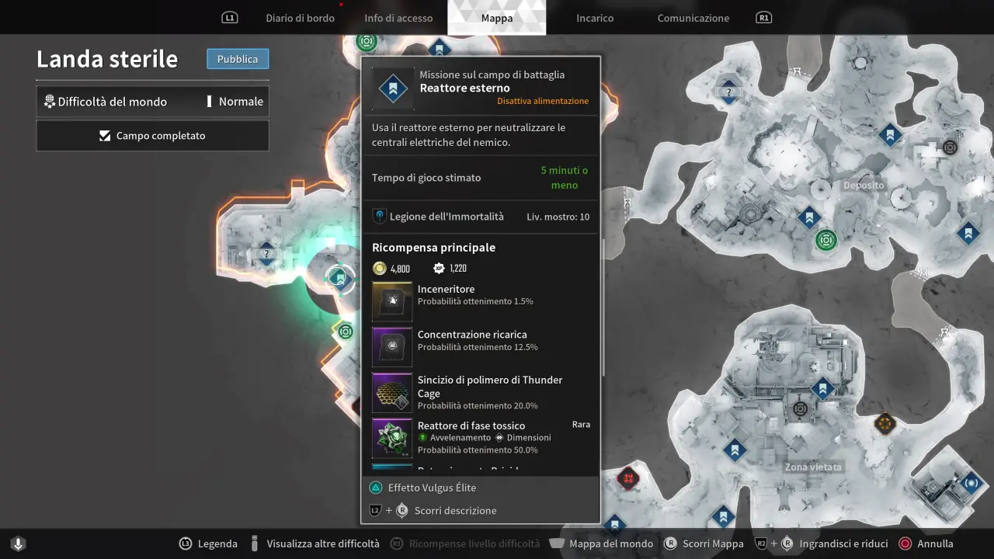Image resolution: width=994 pixels, height=559 pixels.
Task: Open Mappa del mondo
Action: click(601, 543)
